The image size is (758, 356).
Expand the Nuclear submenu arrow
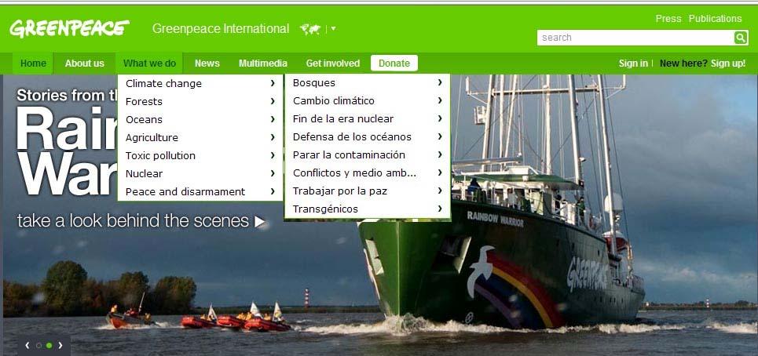[273, 173]
